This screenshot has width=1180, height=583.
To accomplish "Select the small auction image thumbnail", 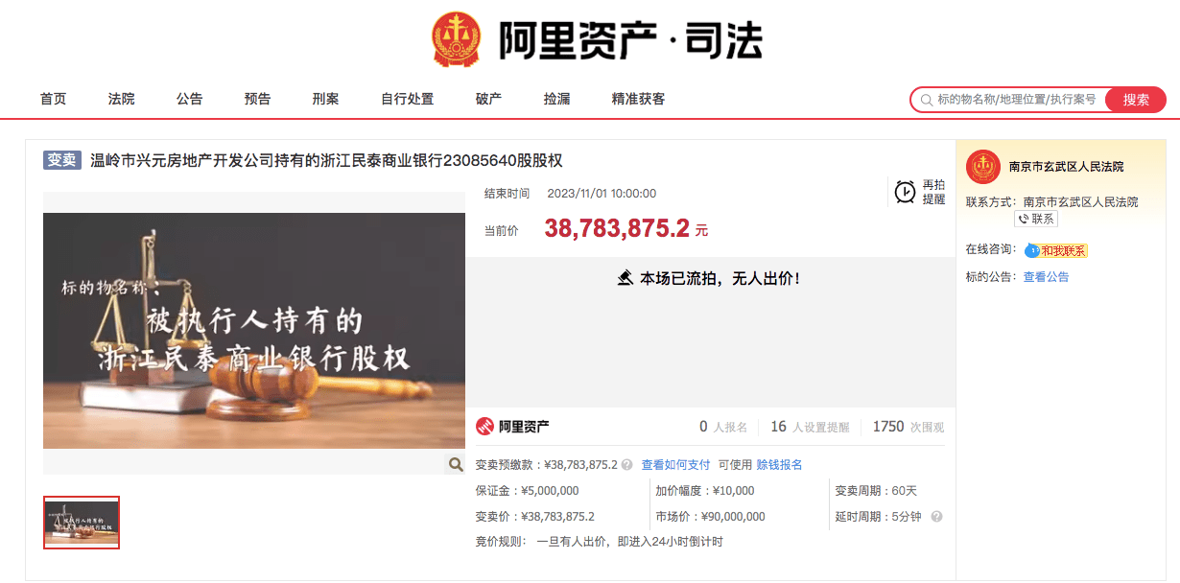I will pos(82,523).
